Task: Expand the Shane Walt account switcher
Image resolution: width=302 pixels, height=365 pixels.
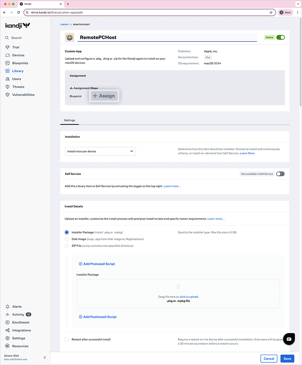Action: [x=45, y=357]
